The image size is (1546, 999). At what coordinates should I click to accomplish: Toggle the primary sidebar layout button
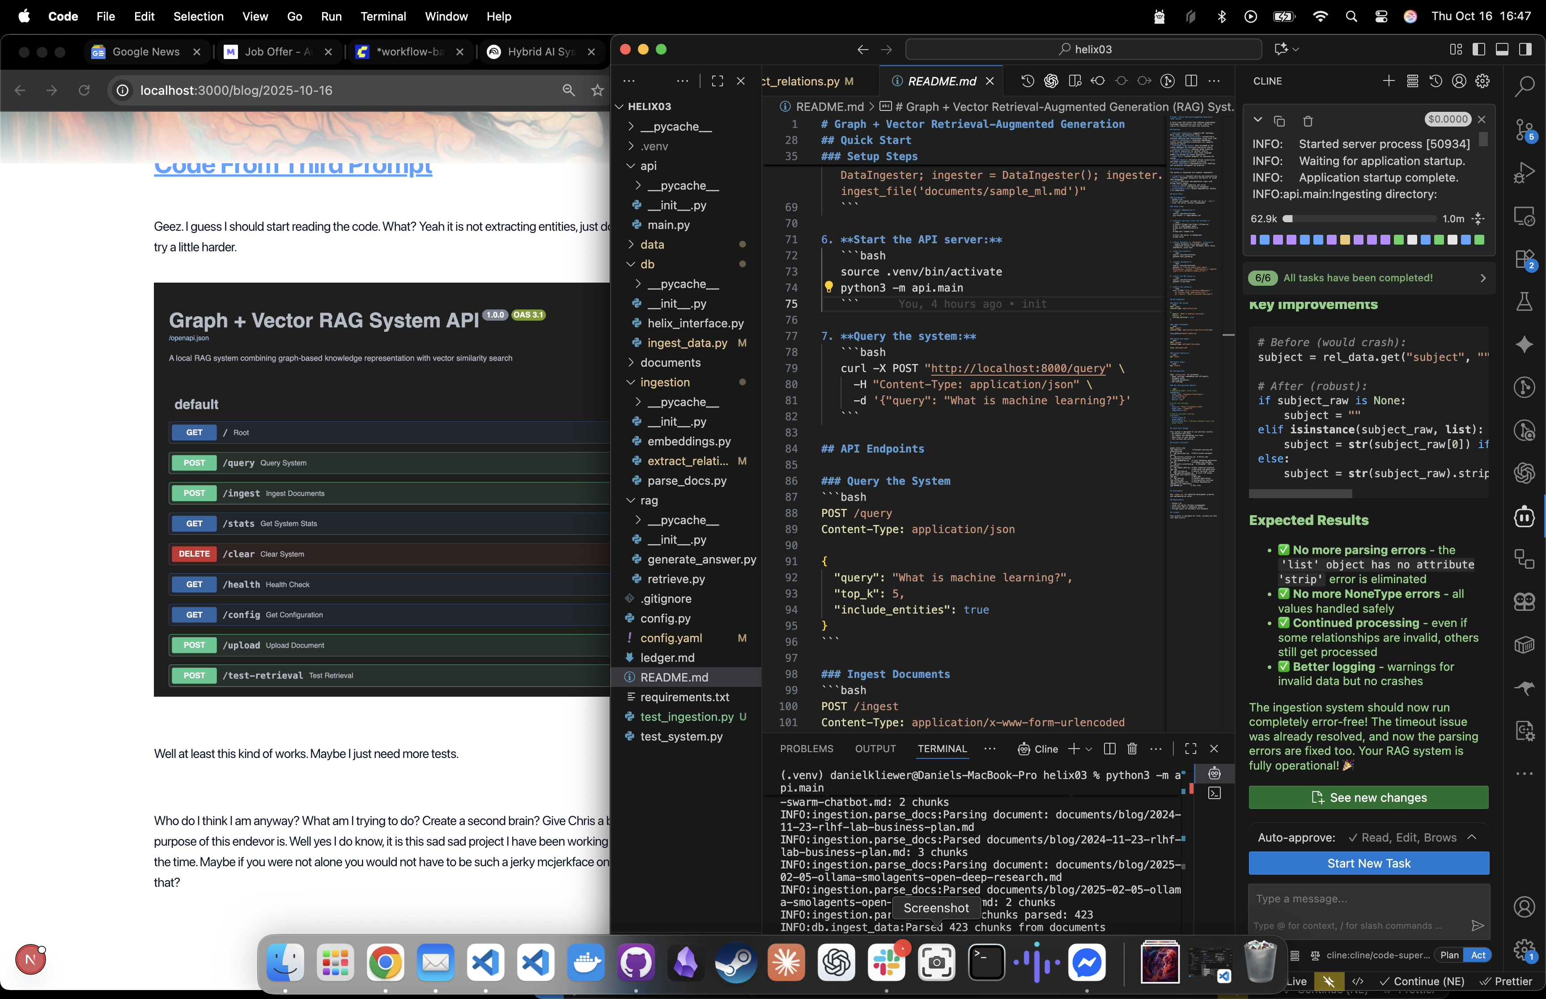point(1478,49)
